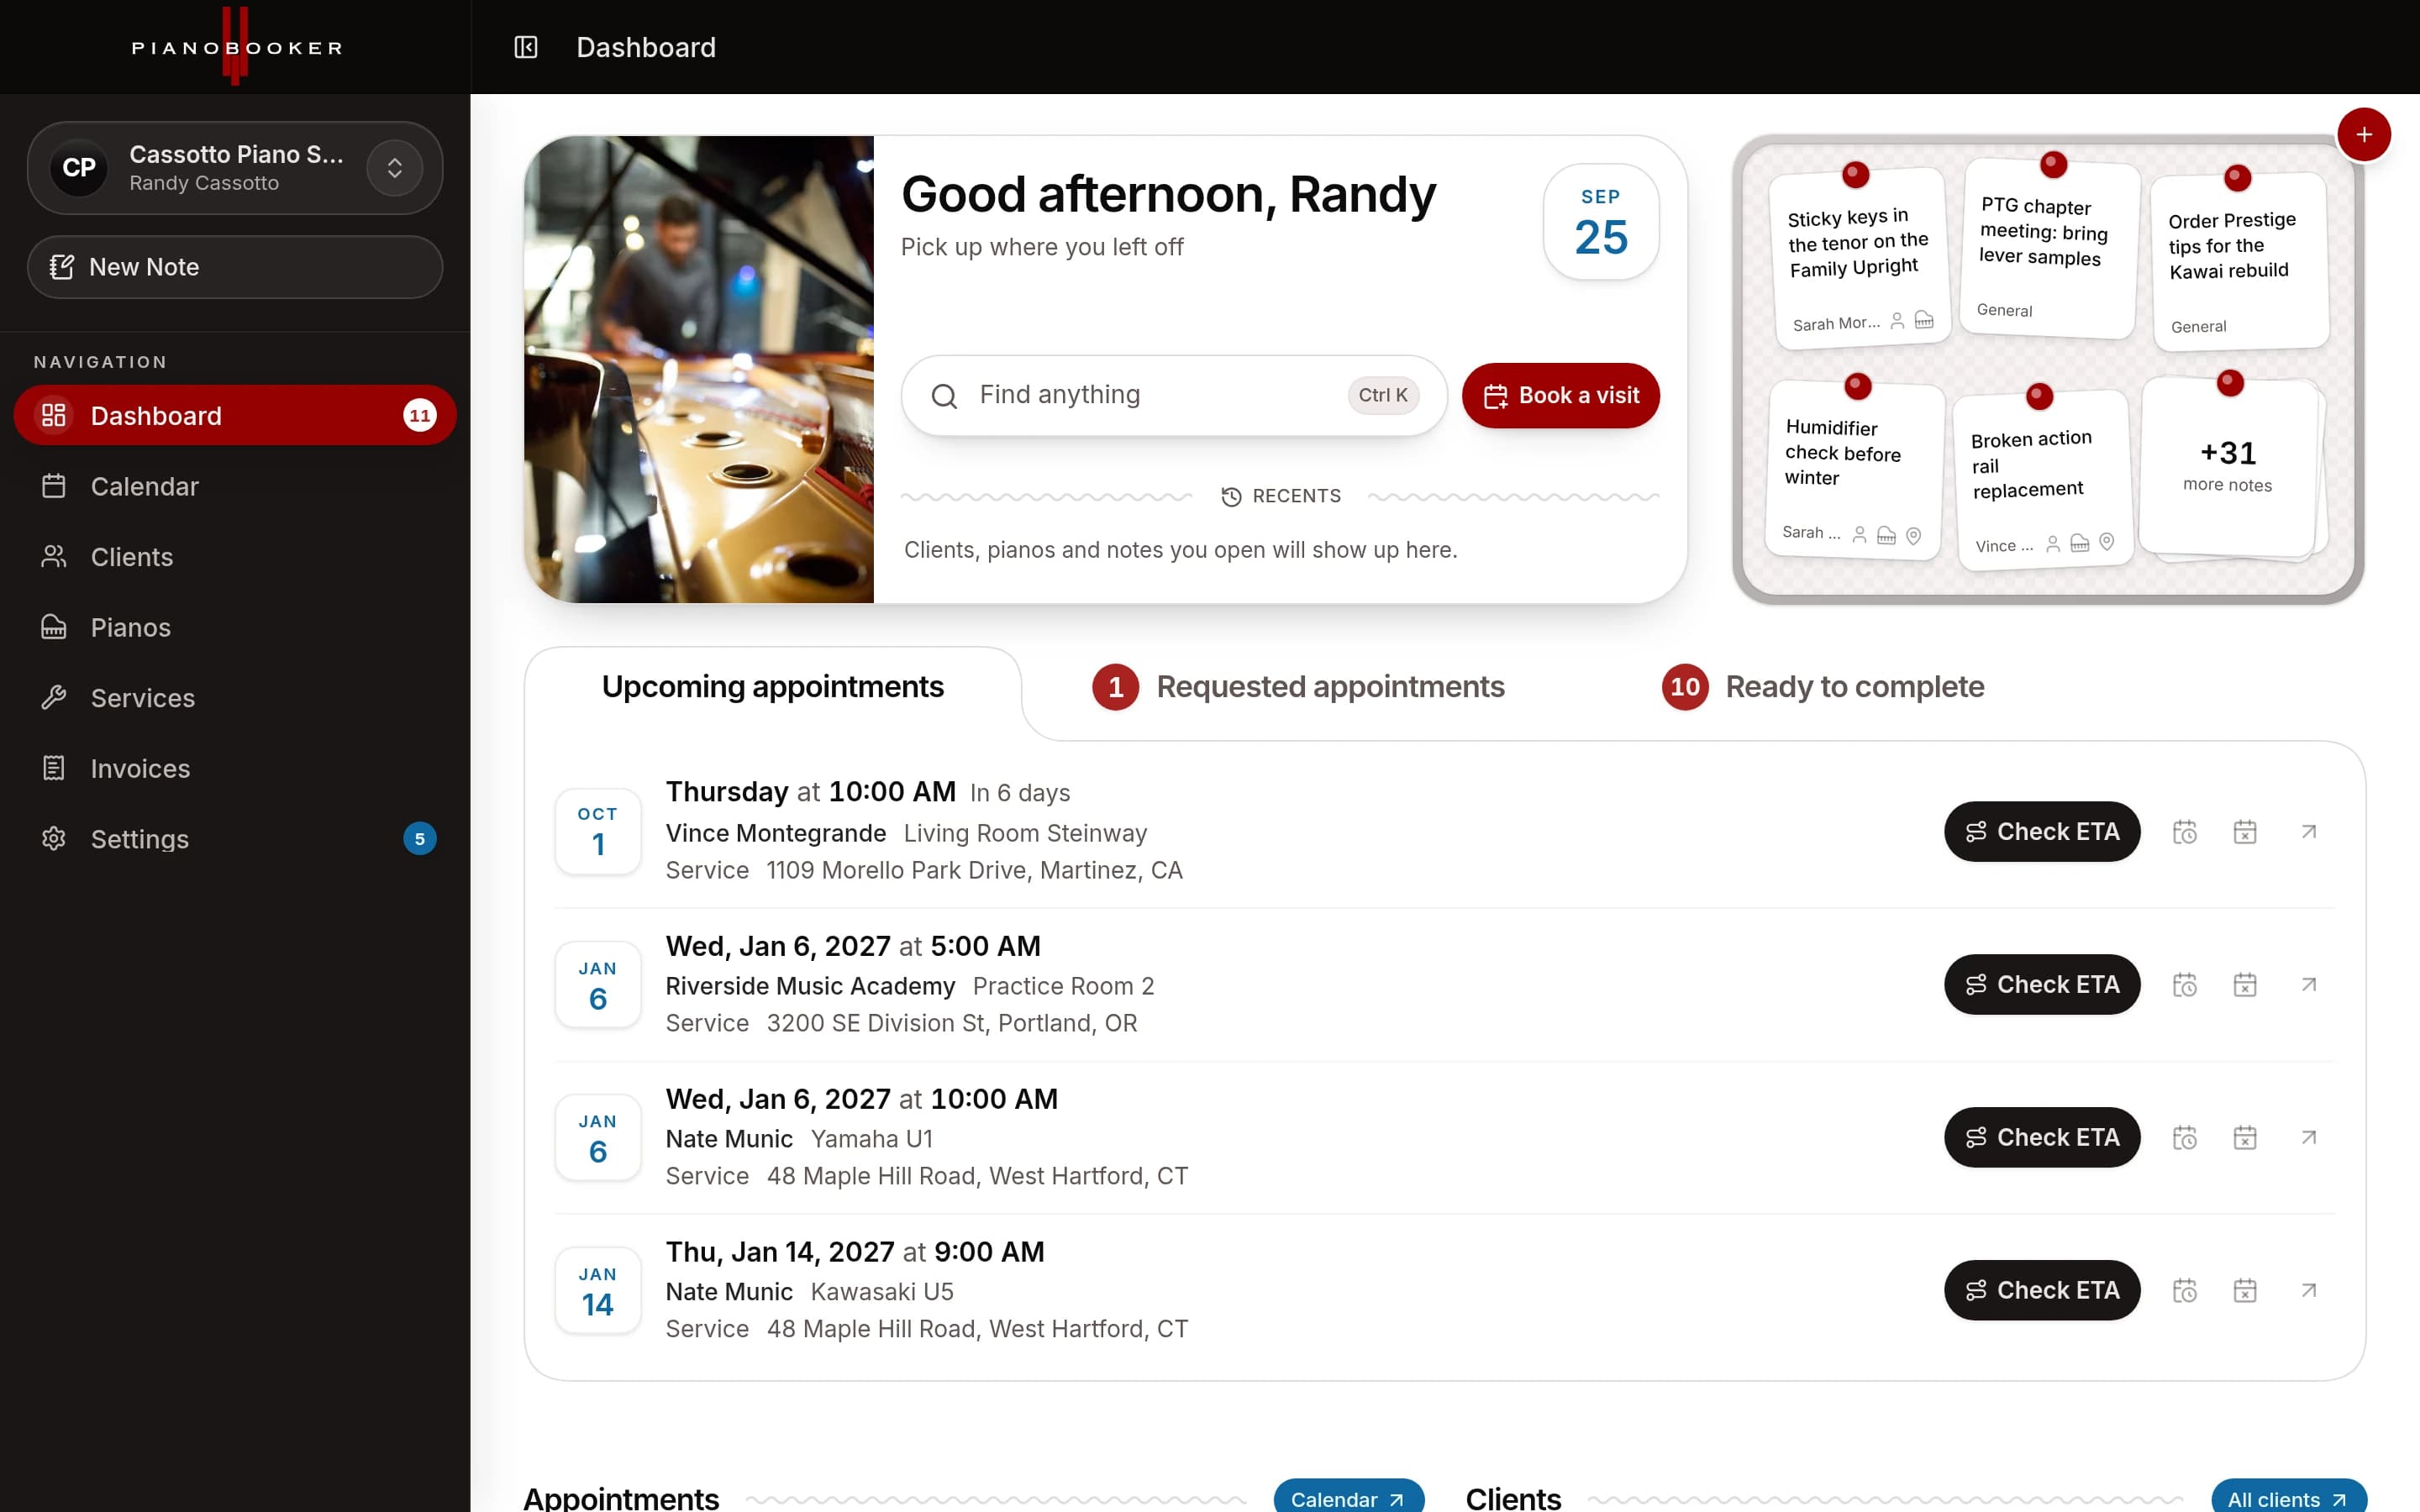Viewport: 2420px width, 1512px height.
Task: Reschedule icon for Kawasaki U5 appointment
Action: click(x=2185, y=1291)
